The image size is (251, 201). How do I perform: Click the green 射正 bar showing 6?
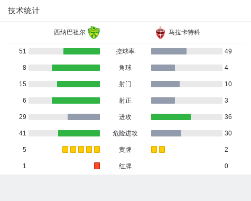pyautogui.click(x=76, y=100)
